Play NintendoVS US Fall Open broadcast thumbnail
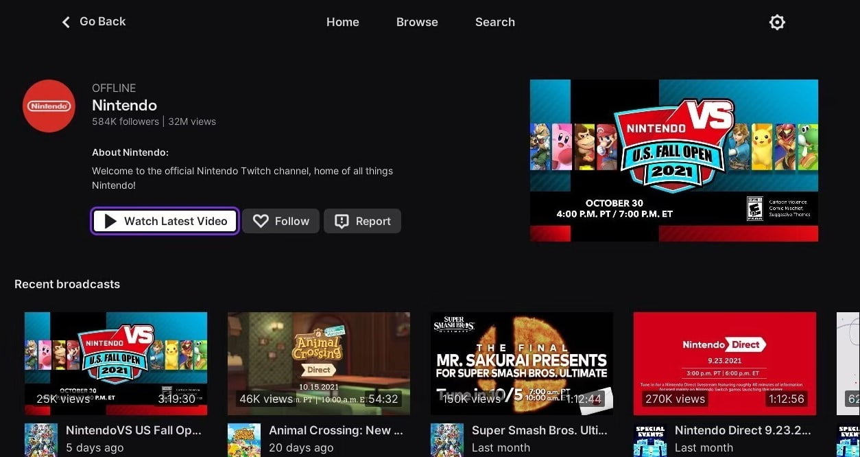 116,364
